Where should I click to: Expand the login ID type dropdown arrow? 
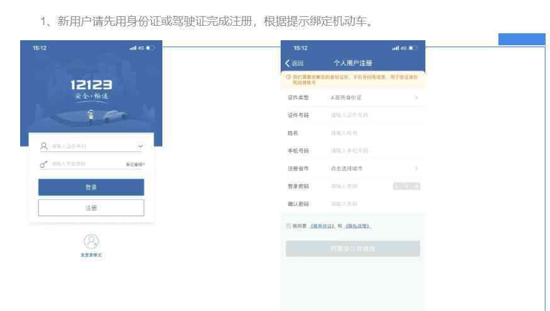tap(140, 146)
